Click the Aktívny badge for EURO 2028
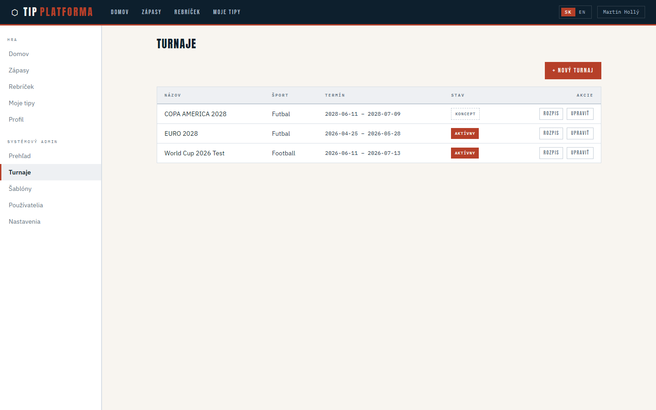 [465, 133]
